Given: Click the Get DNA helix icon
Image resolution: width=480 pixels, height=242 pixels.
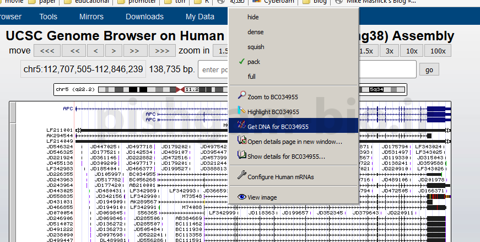Looking at the screenshot, I should click(x=241, y=126).
